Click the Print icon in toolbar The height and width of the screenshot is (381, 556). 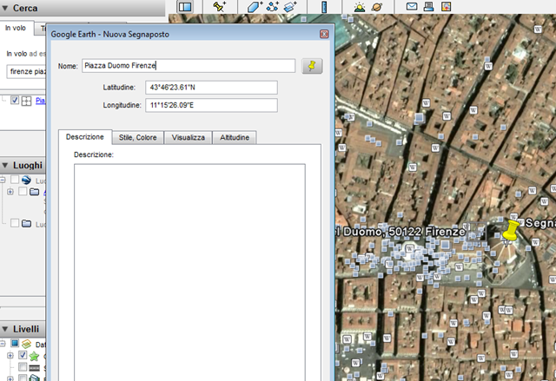tap(428, 6)
